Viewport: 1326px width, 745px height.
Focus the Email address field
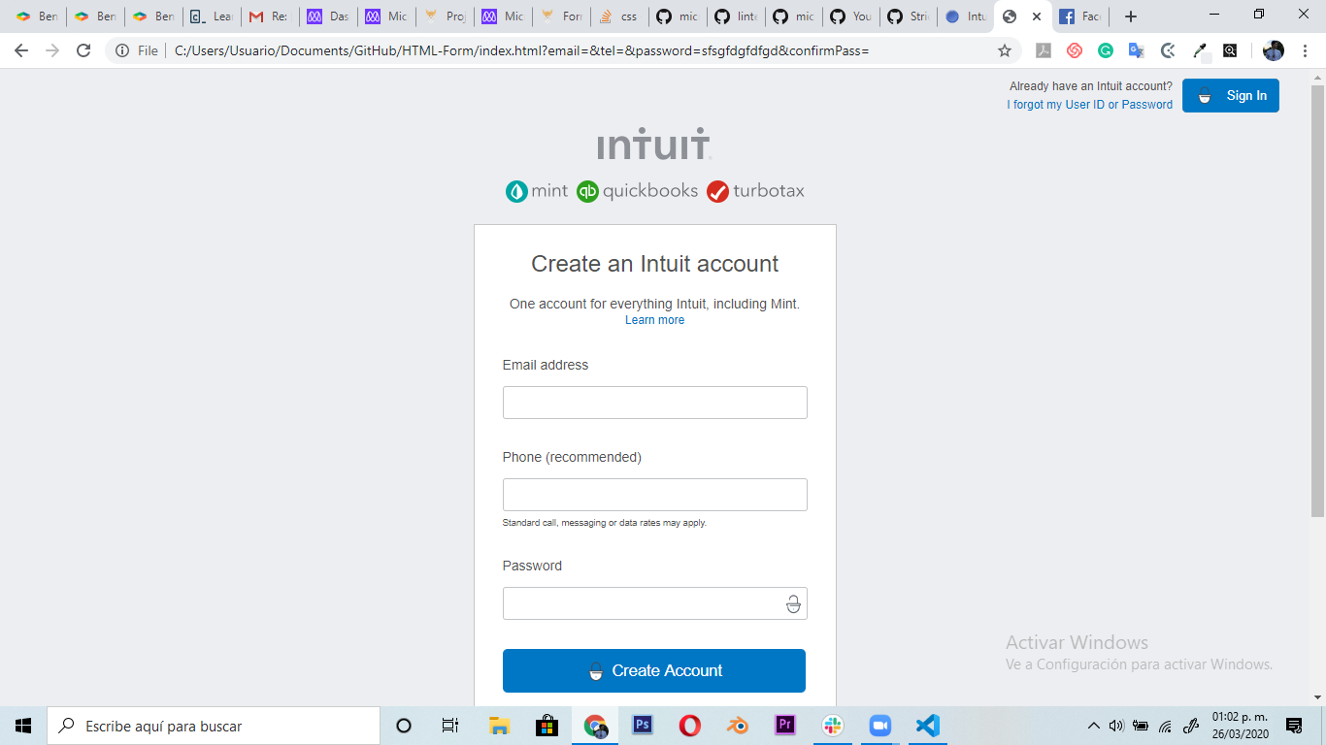coord(654,403)
